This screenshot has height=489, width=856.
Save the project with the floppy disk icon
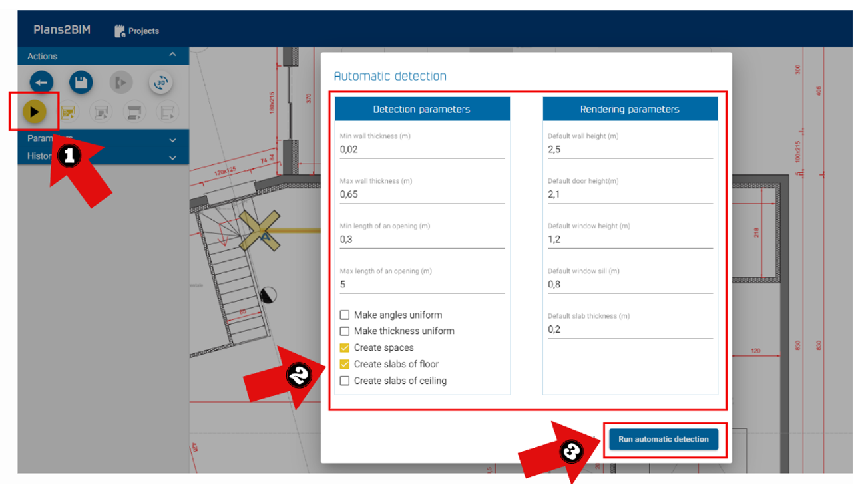(x=81, y=82)
